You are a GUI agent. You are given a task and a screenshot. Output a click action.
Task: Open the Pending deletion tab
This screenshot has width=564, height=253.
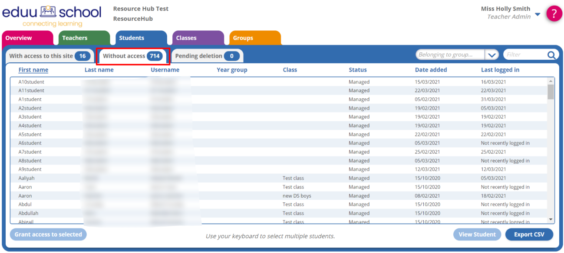pos(207,56)
